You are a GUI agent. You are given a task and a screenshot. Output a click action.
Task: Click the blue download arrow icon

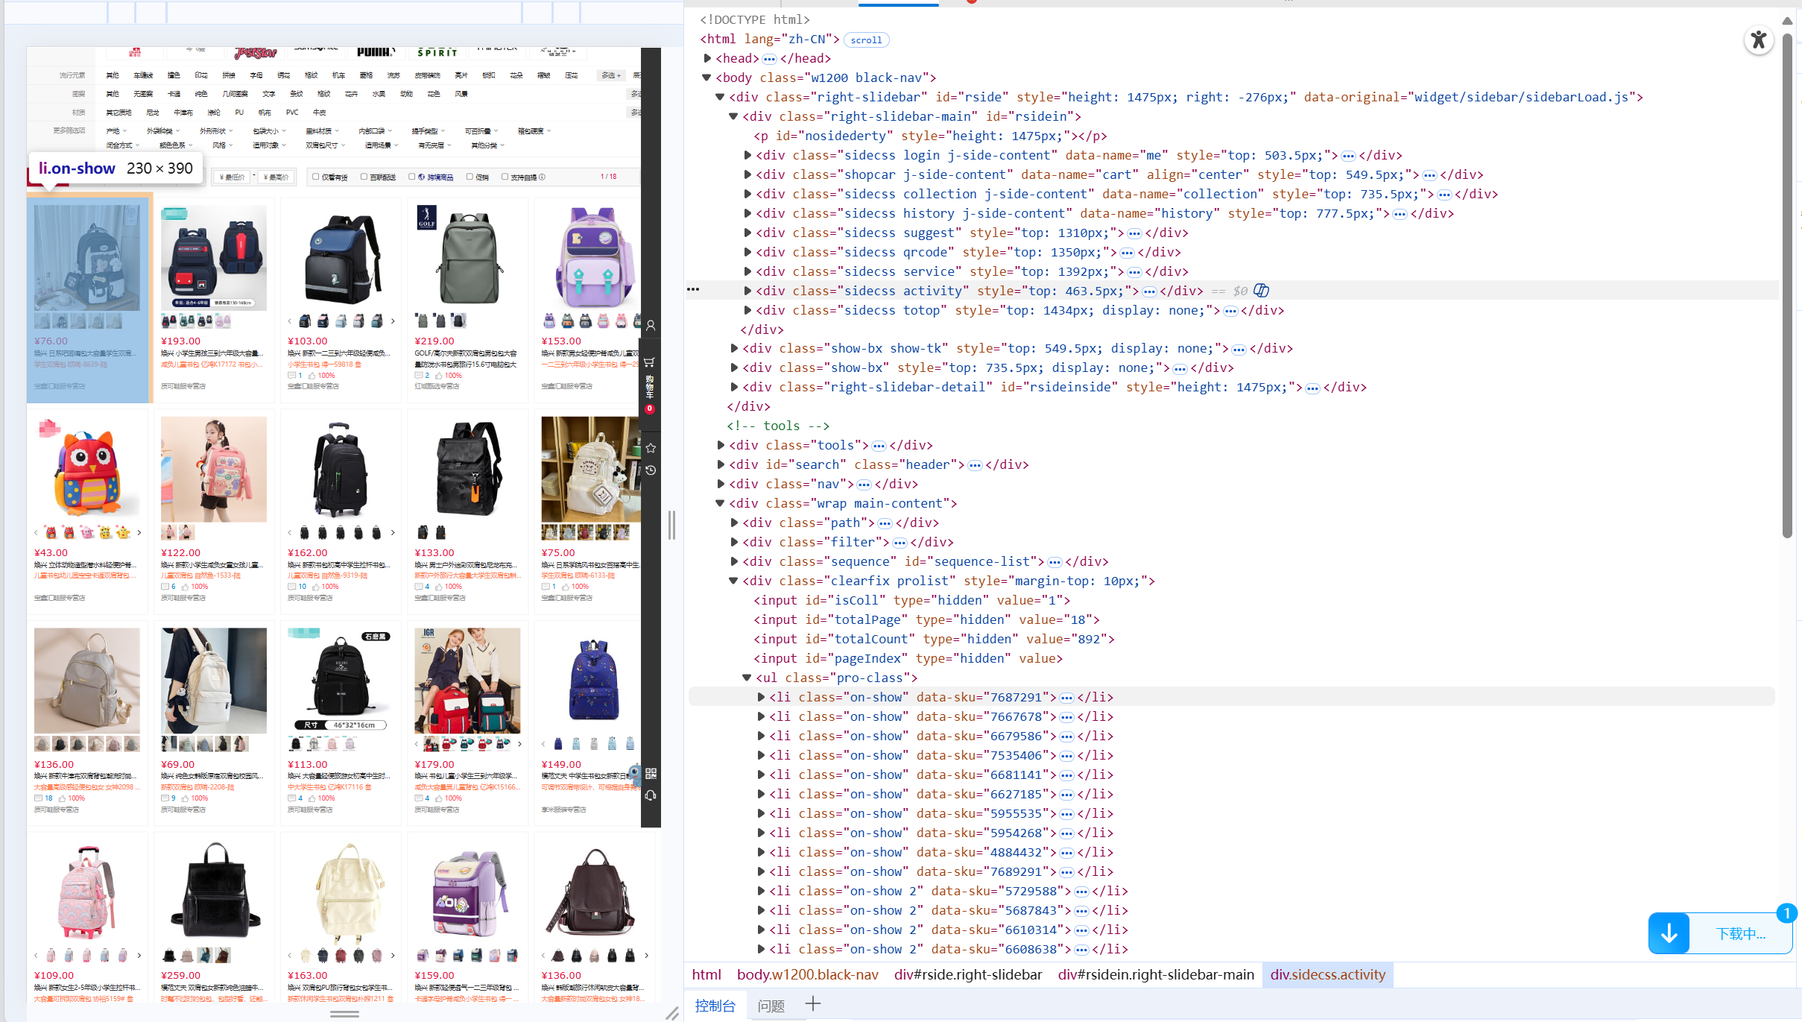pyautogui.click(x=1669, y=933)
